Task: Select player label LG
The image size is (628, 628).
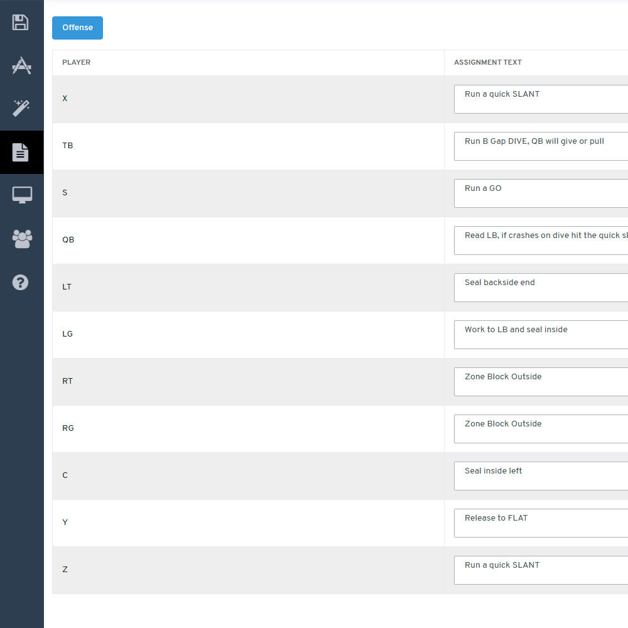Action: coord(67,333)
